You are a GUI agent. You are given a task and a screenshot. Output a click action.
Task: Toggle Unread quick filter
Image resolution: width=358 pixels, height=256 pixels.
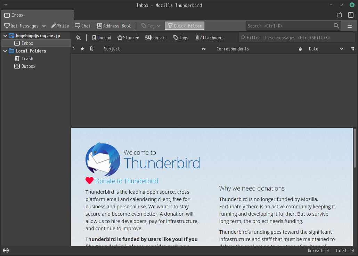(101, 38)
